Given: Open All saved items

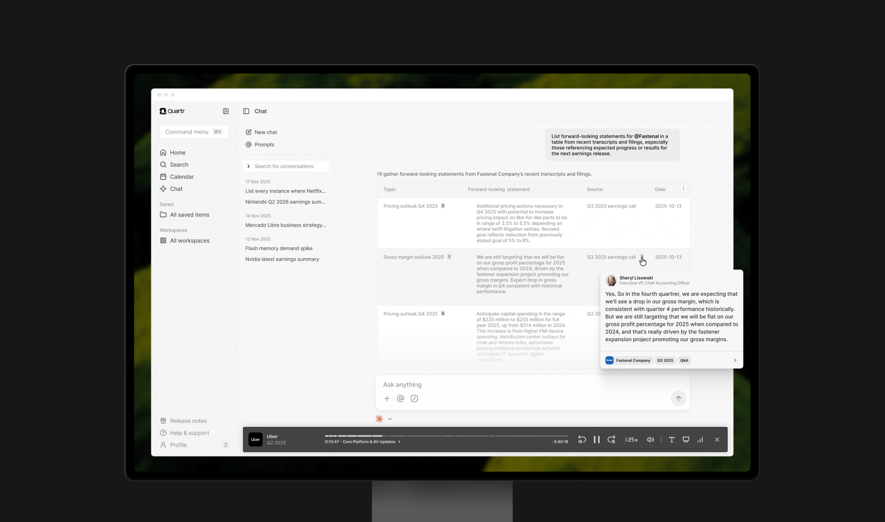Looking at the screenshot, I should point(184,215).
